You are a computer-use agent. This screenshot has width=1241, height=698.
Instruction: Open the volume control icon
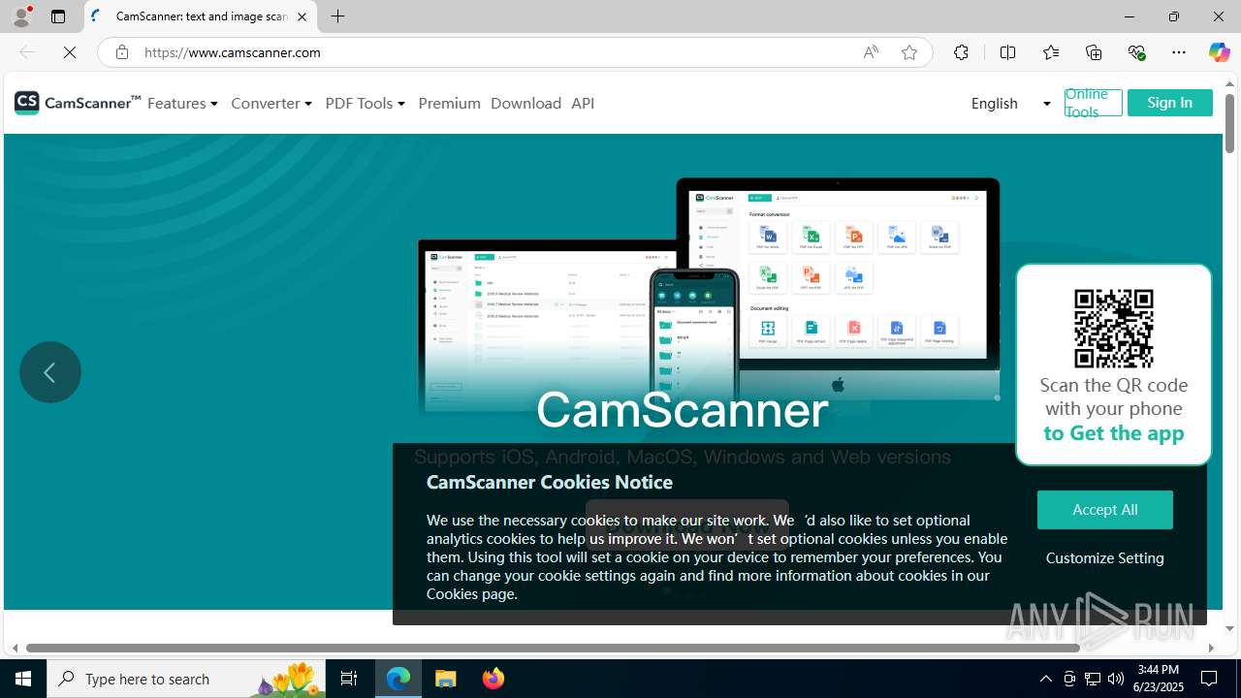1115,679
